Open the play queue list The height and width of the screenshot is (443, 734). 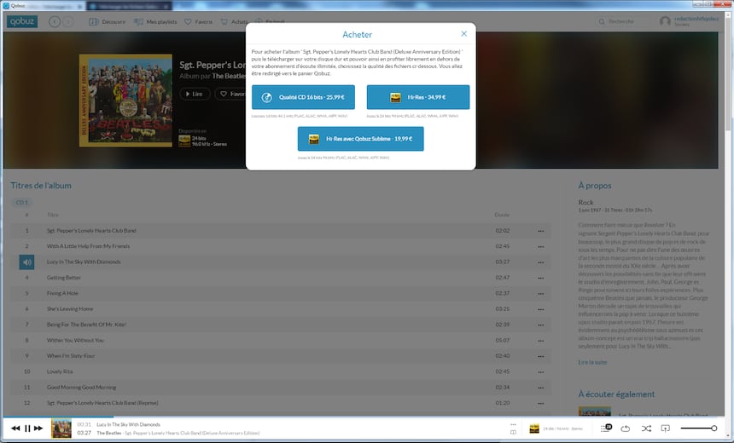click(606, 428)
